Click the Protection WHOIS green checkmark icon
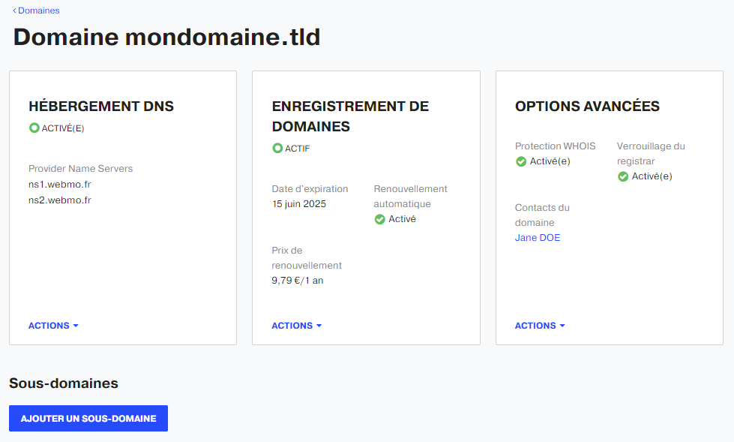The height and width of the screenshot is (442, 734). tap(521, 161)
